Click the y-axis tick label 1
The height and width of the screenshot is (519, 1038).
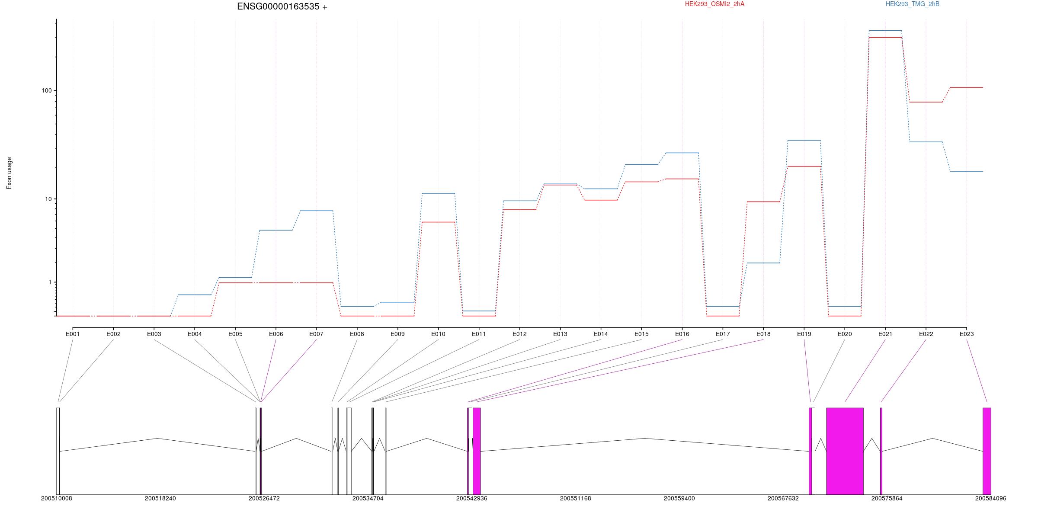(50, 282)
